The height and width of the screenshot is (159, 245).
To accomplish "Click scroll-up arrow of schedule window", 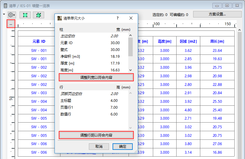I will [x=240, y=30].
